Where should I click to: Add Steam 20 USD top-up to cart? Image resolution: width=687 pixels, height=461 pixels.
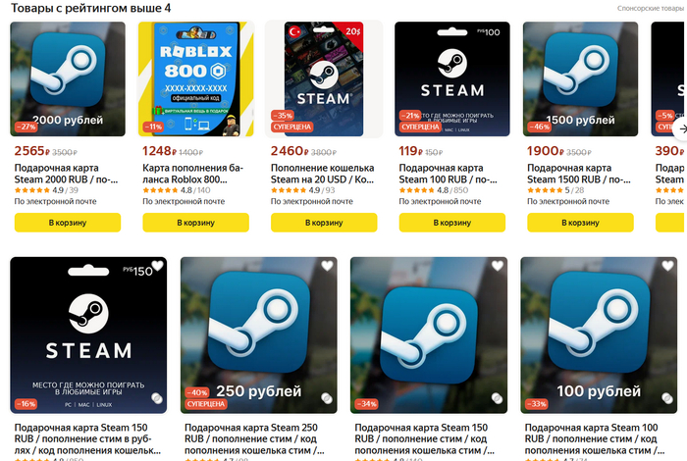tap(324, 223)
